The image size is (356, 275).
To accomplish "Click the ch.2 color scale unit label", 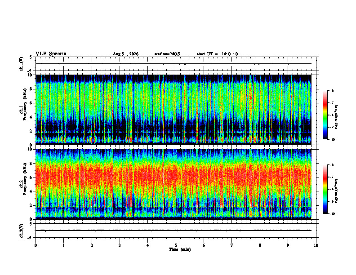I will 337,191.
